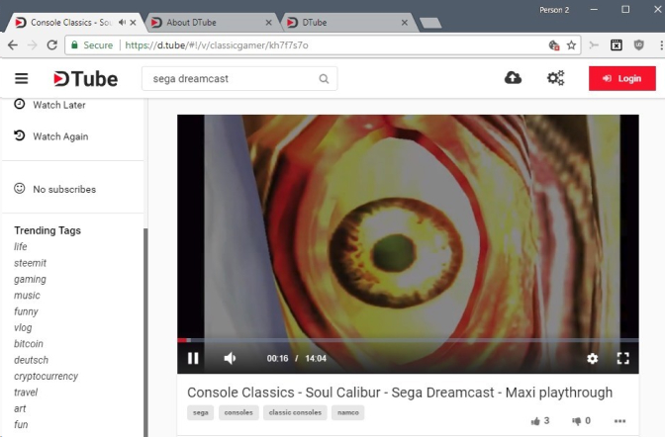Close the third DTube tab
Screen dimensions: 665x437
click(404, 23)
